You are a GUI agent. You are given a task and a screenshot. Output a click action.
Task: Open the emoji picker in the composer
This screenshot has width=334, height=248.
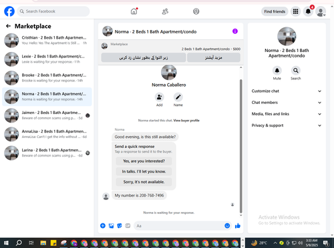(227, 226)
